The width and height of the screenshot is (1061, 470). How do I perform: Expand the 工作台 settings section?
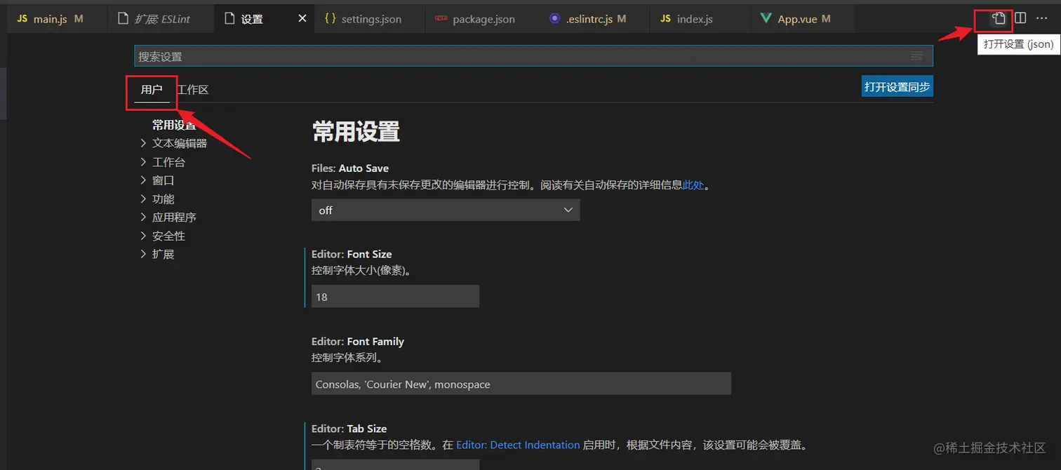pos(168,161)
